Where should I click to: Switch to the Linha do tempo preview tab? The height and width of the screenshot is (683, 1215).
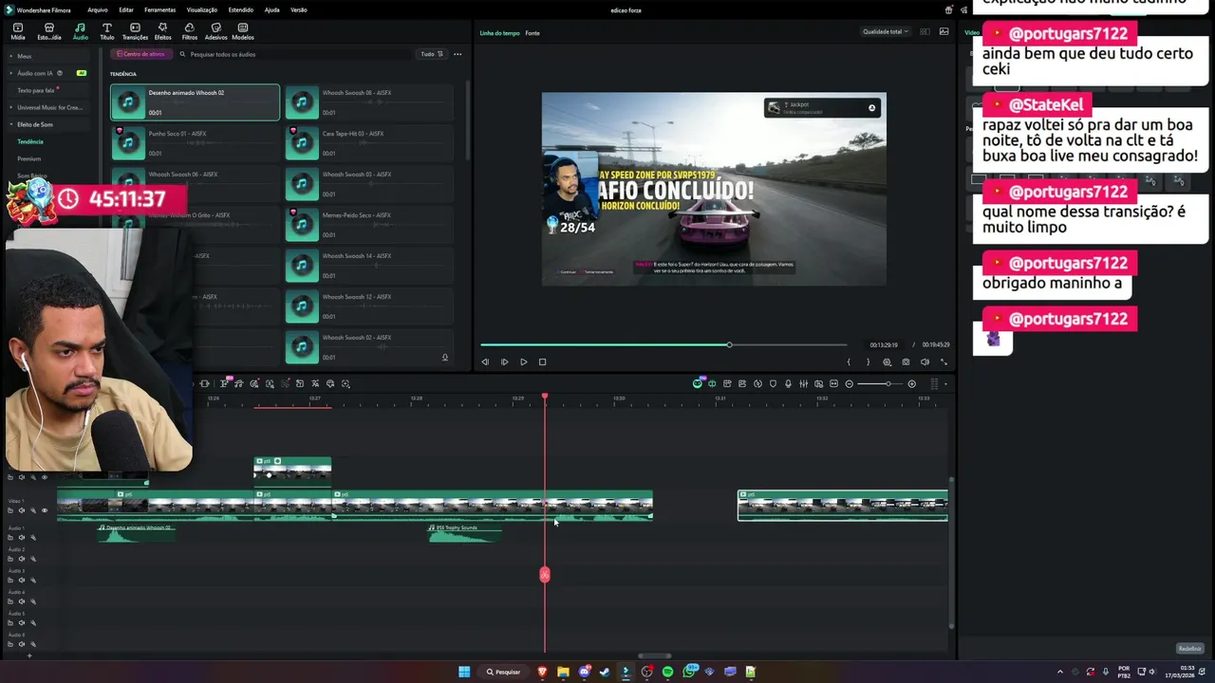pyautogui.click(x=499, y=33)
